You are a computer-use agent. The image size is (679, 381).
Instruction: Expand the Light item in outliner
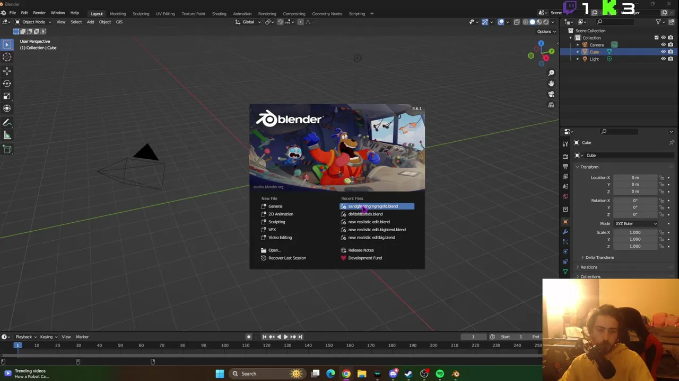[x=578, y=59]
